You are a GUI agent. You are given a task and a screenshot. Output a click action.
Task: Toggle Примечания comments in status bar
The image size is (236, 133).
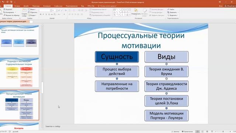187,132
